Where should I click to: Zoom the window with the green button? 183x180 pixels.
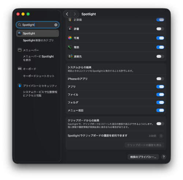[x=28, y=14]
